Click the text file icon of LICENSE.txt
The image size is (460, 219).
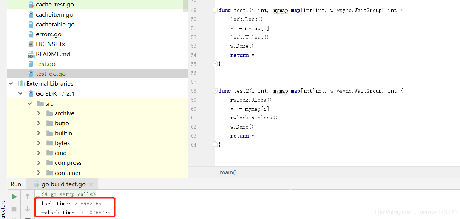coord(31,44)
